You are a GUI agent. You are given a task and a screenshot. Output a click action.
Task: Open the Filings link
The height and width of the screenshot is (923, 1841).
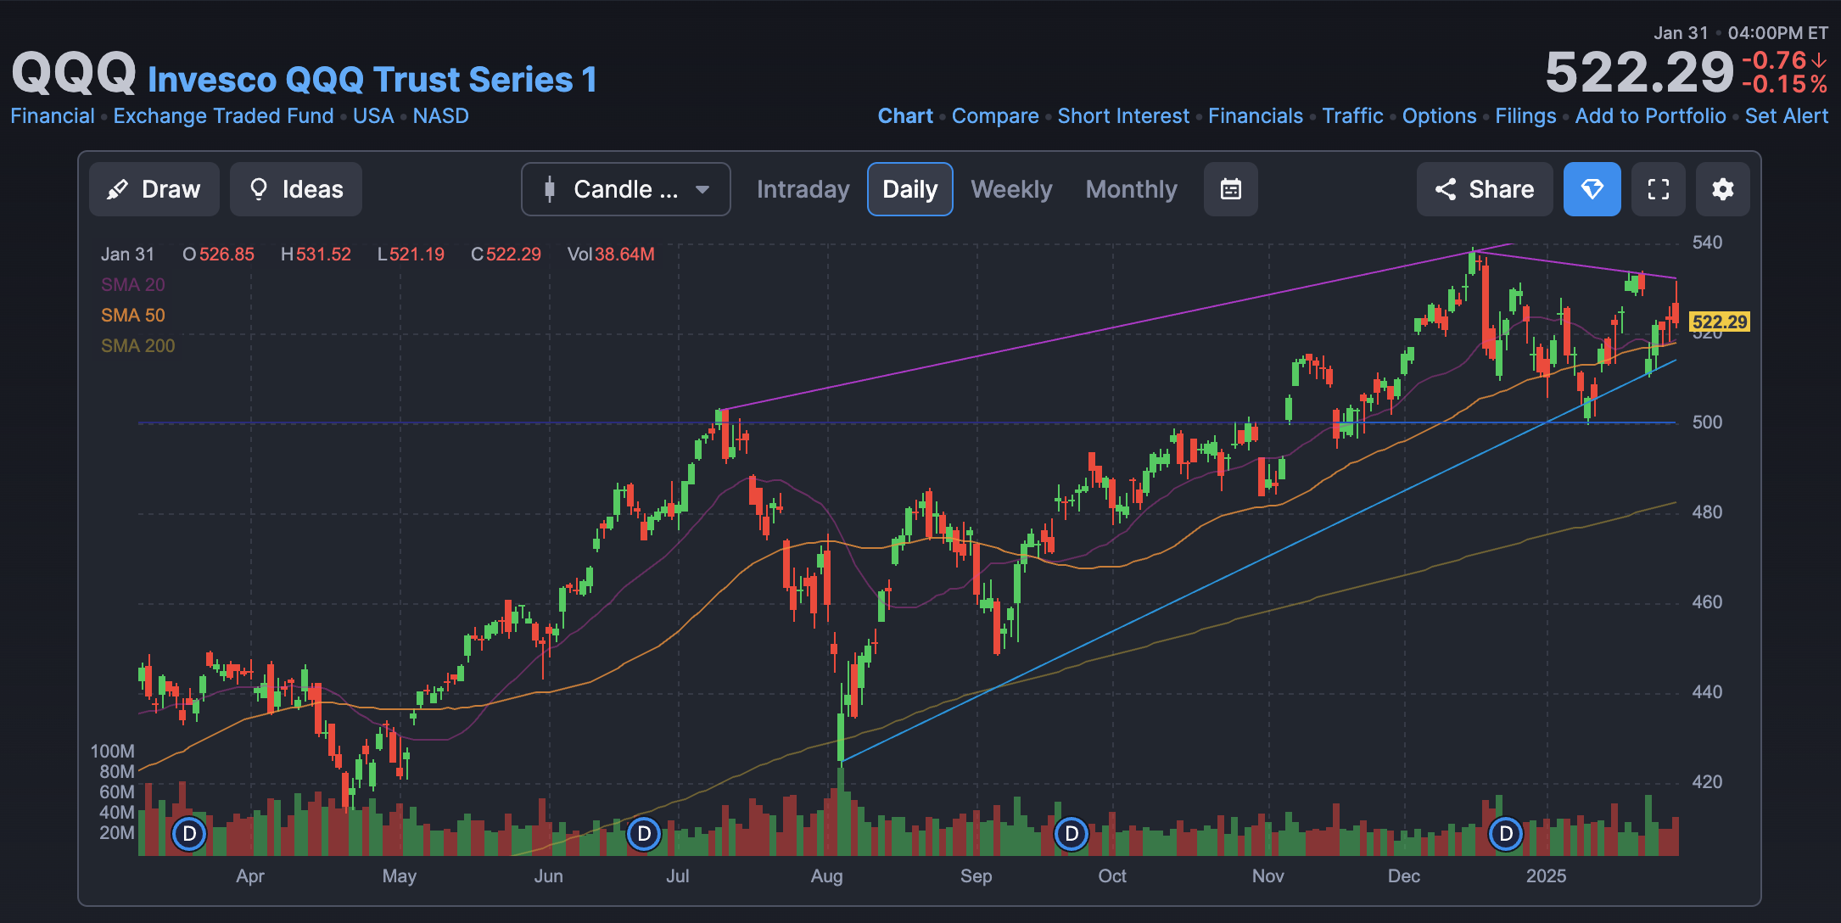click(x=1525, y=116)
